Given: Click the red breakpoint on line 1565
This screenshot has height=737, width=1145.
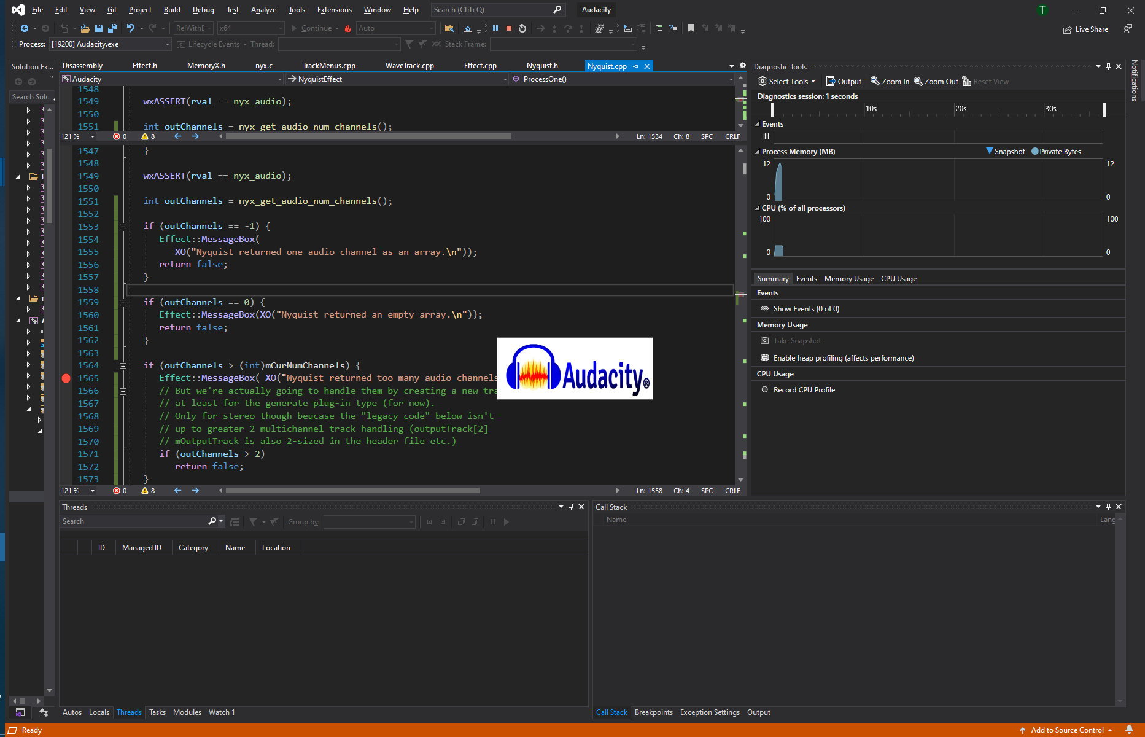Looking at the screenshot, I should (66, 378).
